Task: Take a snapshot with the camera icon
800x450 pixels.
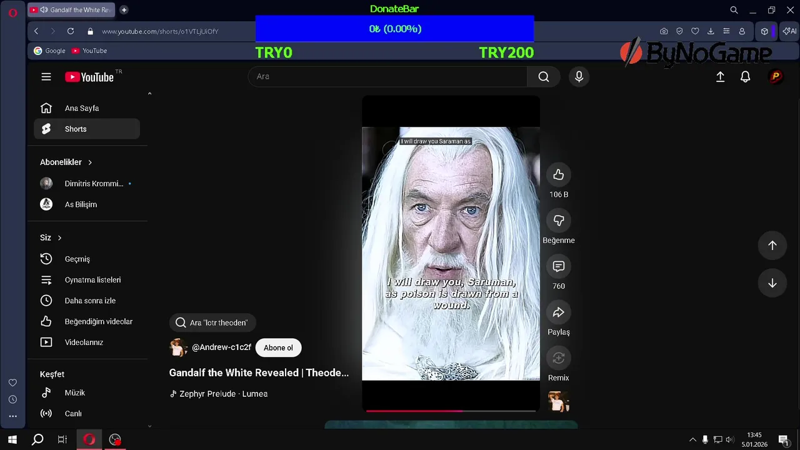Action: [x=664, y=31]
